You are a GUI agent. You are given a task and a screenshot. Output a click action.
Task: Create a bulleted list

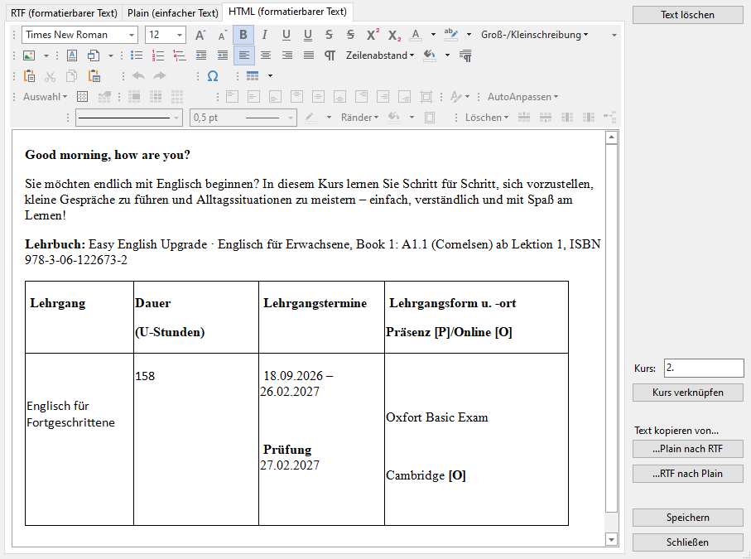pos(137,55)
